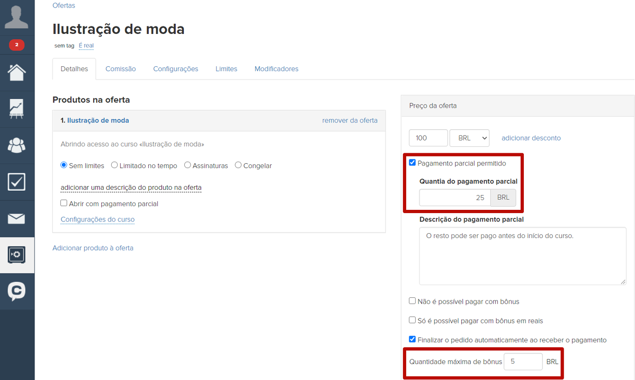The width and height of the screenshot is (635, 380).
Task: Enable Abrir com pagamento parcial checkbox
Action: point(64,203)
